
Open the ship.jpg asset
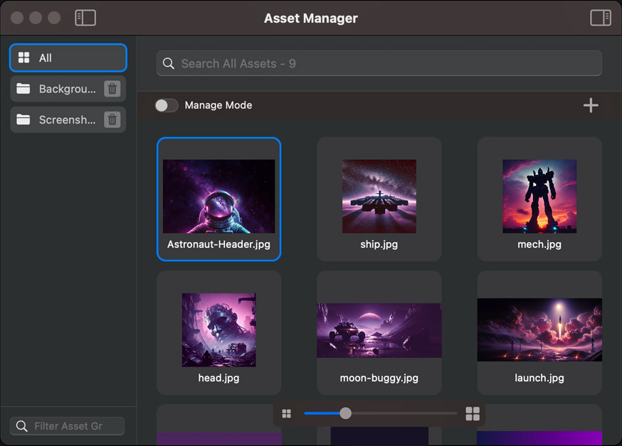[379, 197]
